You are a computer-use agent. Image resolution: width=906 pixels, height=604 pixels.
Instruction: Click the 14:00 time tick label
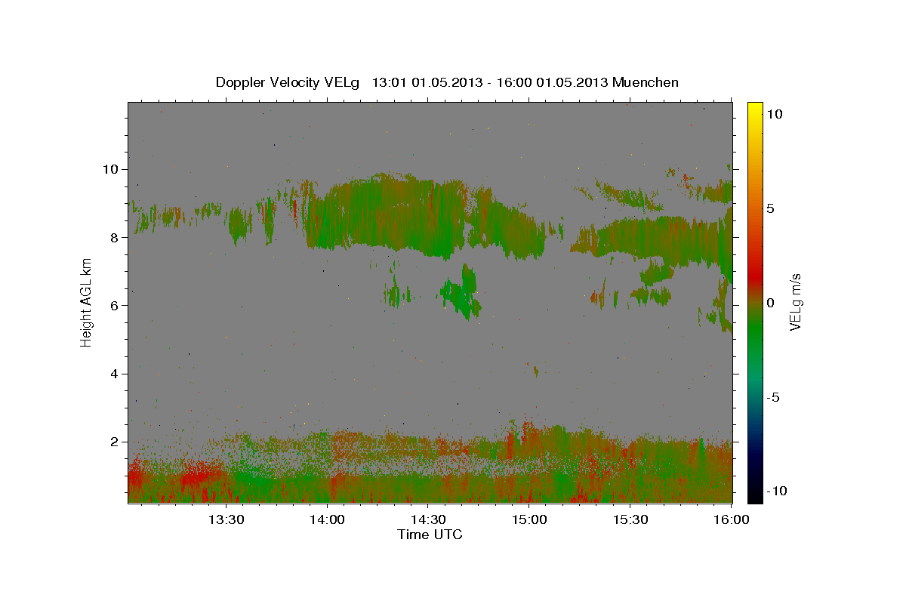(x=327, y=519)
